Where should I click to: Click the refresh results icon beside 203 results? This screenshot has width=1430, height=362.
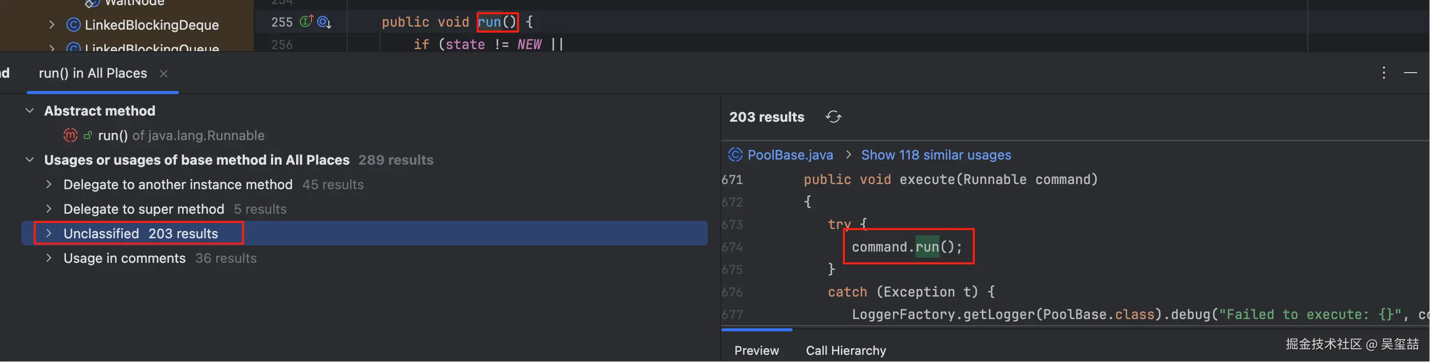click(x=833, y=117)
